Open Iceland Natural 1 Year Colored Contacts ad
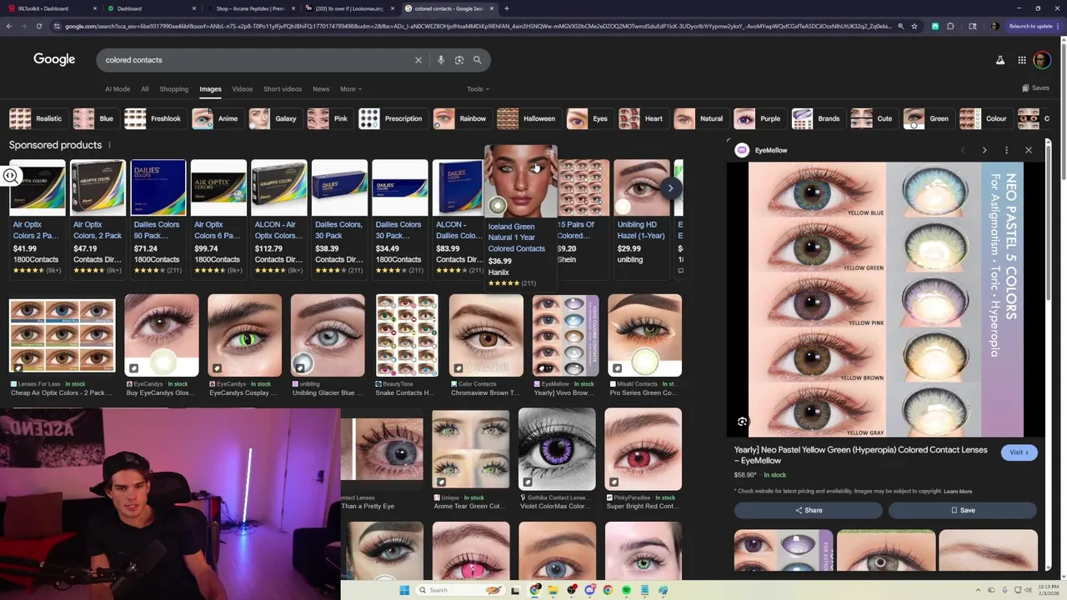The image size is (1067, 600). click(520, 217)
